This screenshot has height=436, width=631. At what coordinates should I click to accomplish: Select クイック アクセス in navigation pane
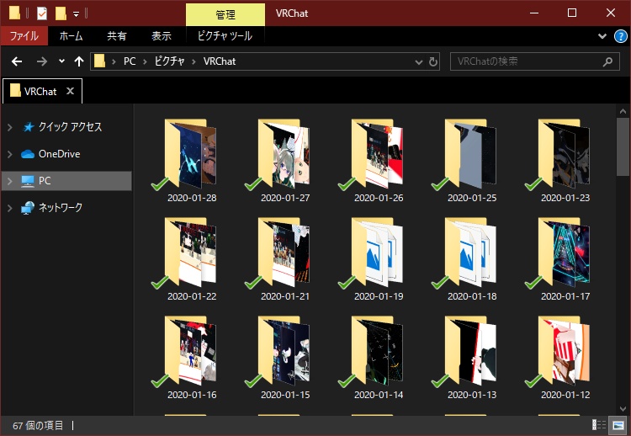click(x=70, y=127)
